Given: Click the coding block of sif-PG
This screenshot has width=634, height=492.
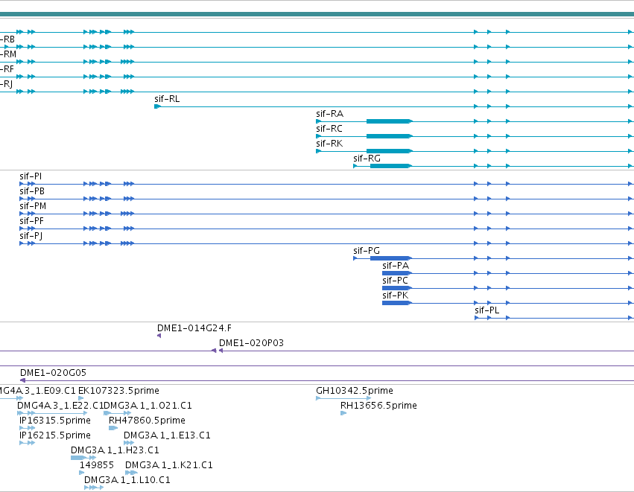Looking at the screenshot, I should 390,258.
